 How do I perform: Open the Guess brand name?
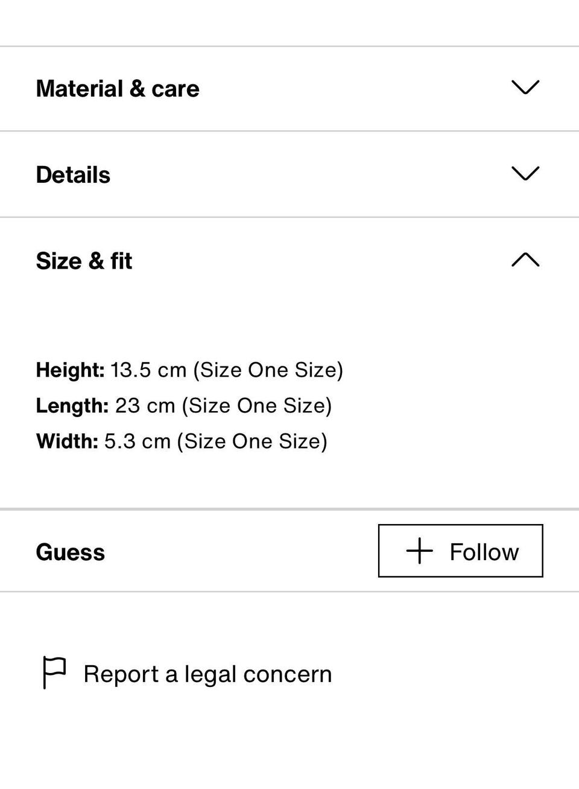point(70,552)
